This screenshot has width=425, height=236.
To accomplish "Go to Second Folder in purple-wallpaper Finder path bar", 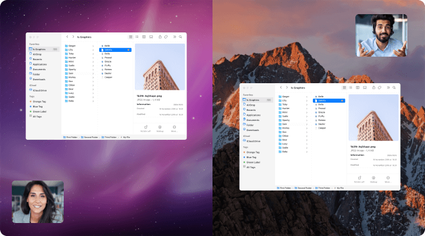I will [x=90, y=137].
